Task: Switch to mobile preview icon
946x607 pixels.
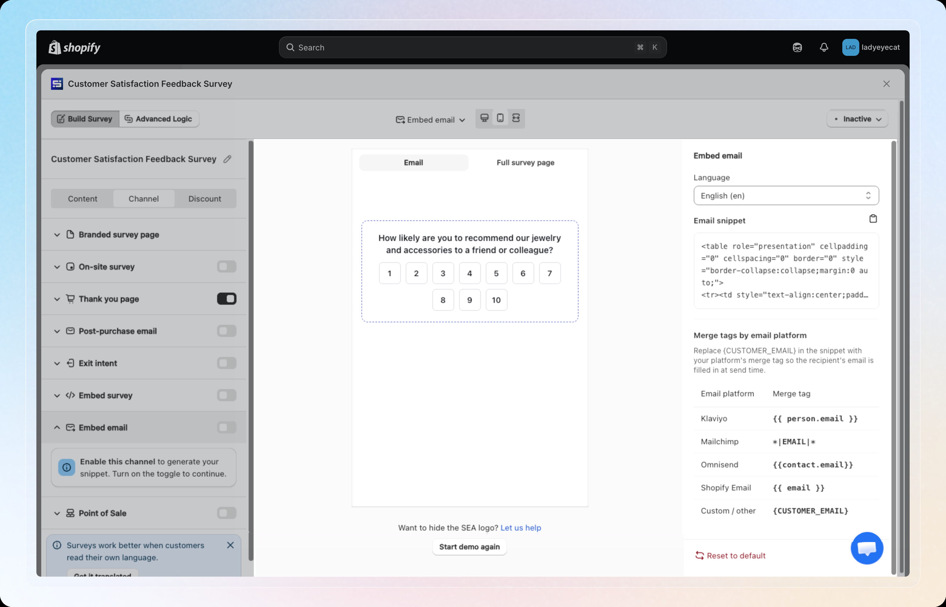Action: tap(500, 118)
